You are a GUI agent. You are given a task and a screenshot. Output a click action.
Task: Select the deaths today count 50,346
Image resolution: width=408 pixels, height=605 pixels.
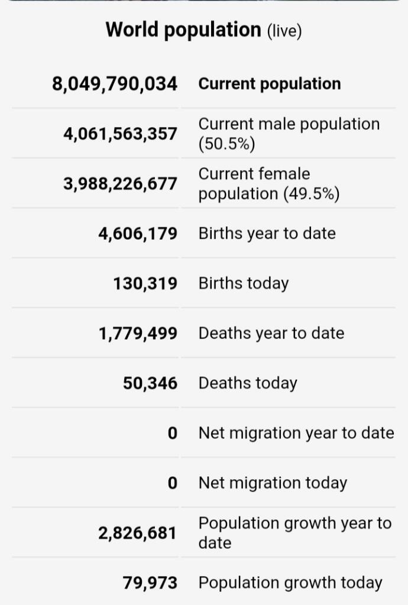(x=150, y=383)
